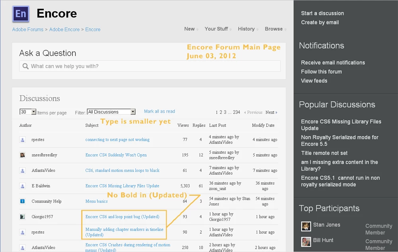
Task: Open AtlantaVideo avatar in CS6 standard motion row
Action: (x=23, y=170)
